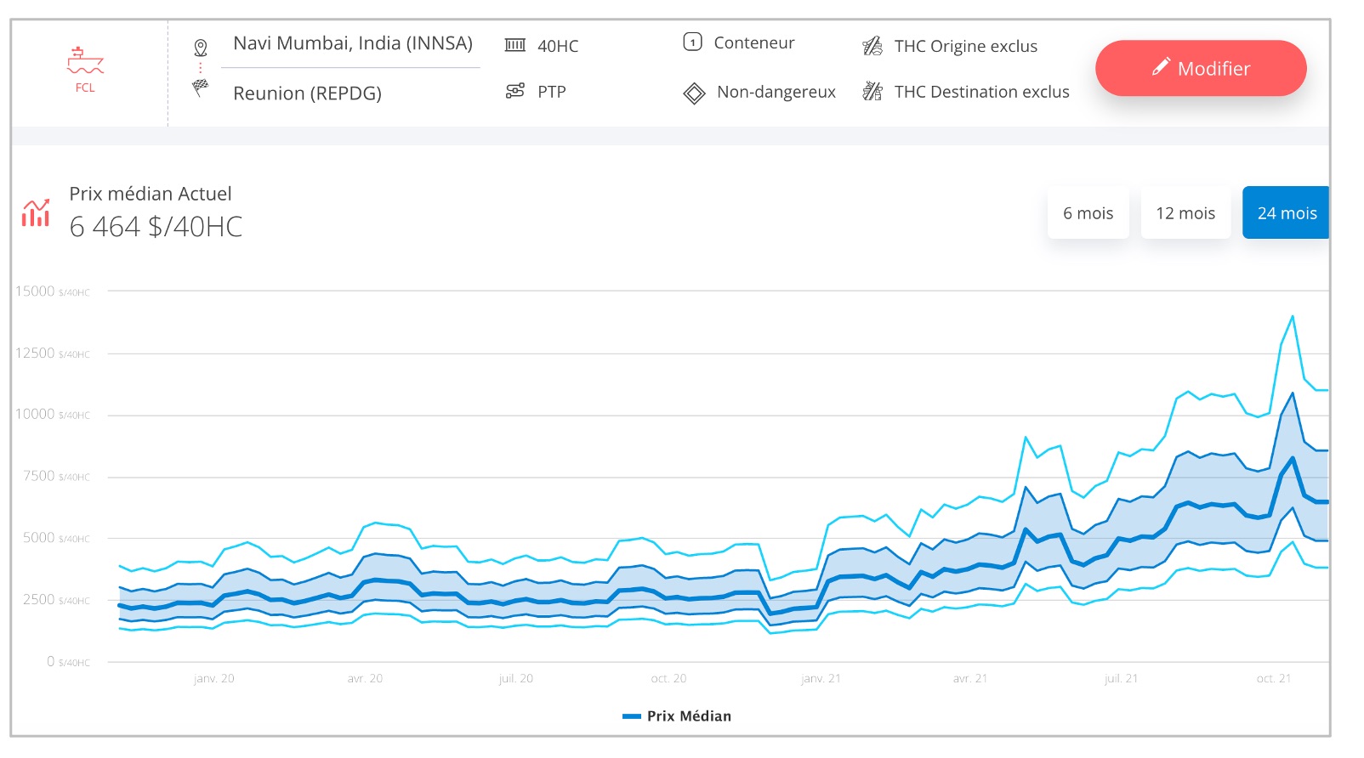1364x758 pixels.
Task: Toggle the Prix Médian legend entry
Action: (677, 716)
